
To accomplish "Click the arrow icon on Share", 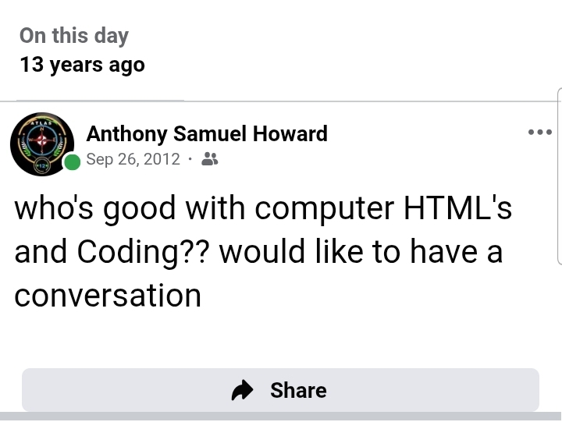I will point(244,390).
